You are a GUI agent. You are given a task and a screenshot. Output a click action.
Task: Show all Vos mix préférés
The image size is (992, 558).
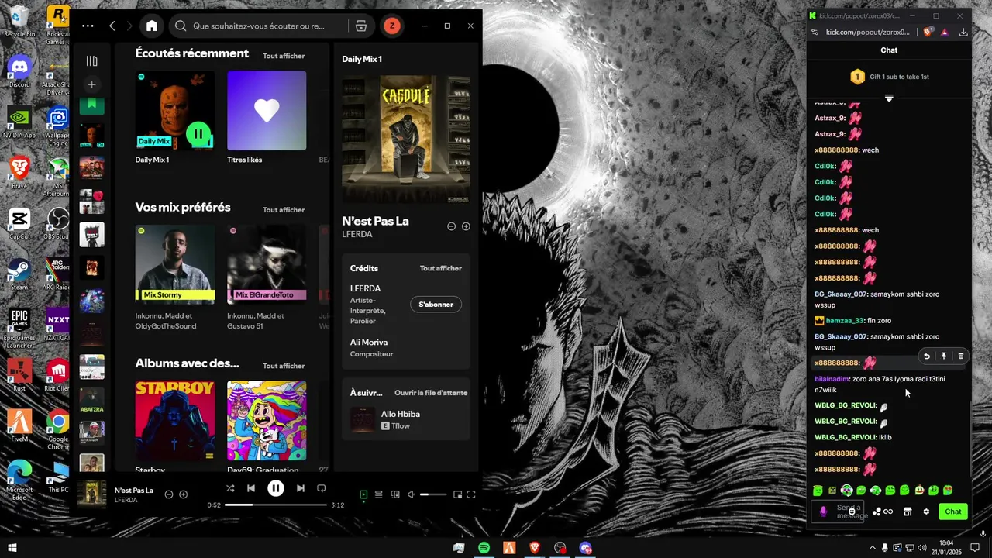pyautogui.click(x=284, y=210)
